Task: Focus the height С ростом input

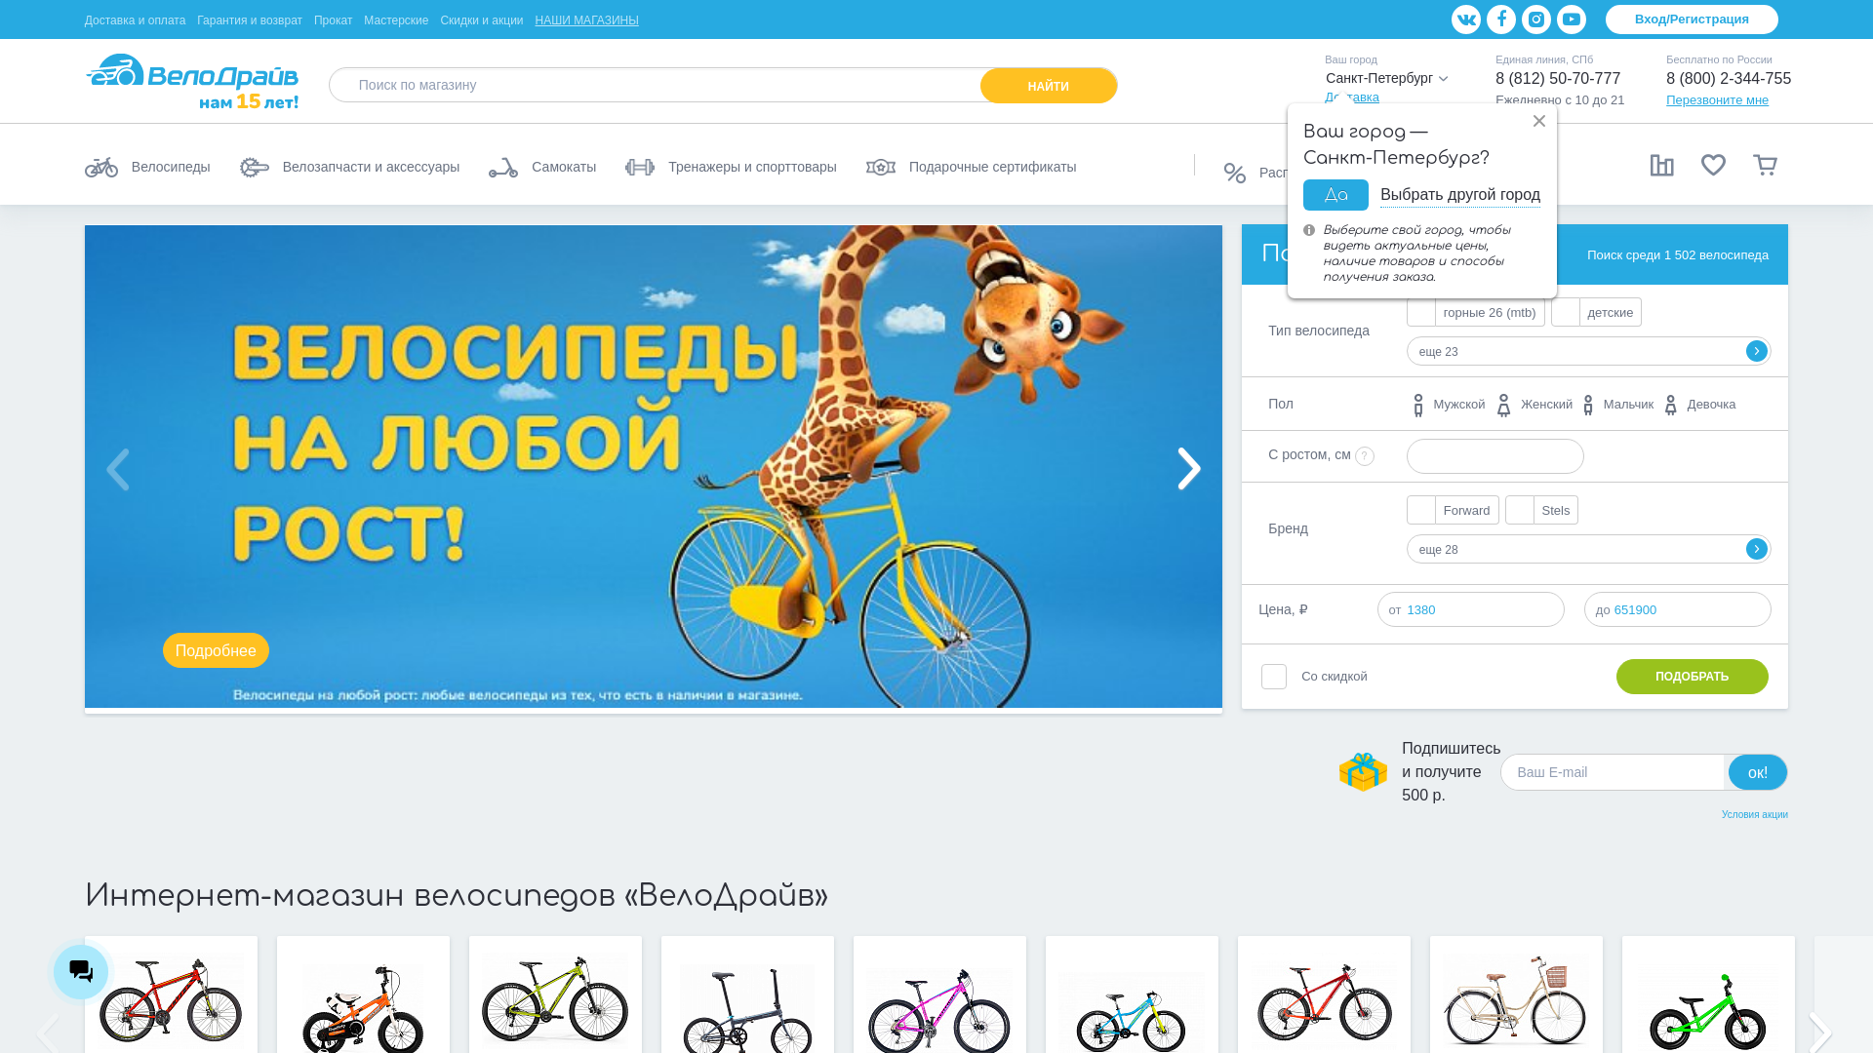Action: tap(1494, 456)
